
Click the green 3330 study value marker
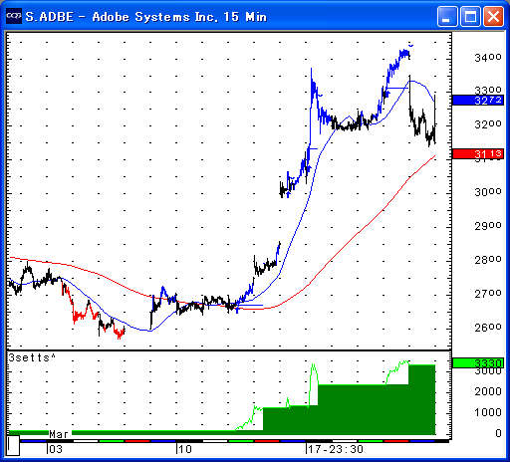tap(478, 363)
